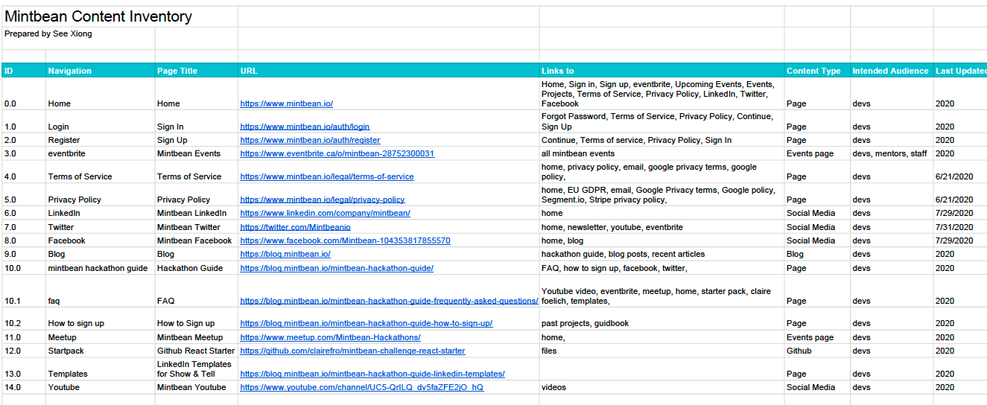The image size is (987, 405).
Task: Select the 'URL' column header cell
Action: [x=389, y=71]
